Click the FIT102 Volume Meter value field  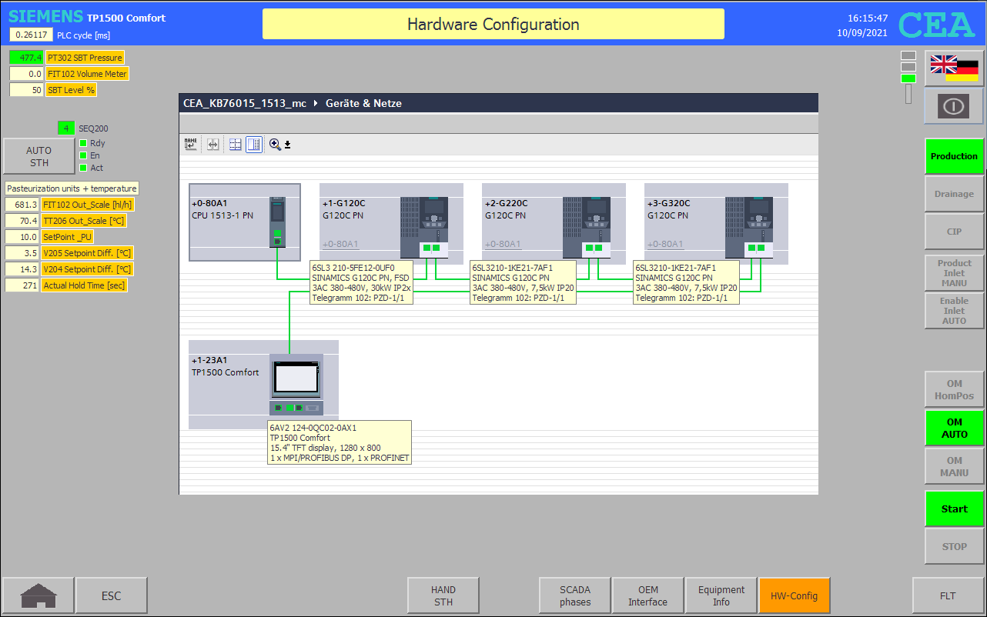(x=26, y=74)
